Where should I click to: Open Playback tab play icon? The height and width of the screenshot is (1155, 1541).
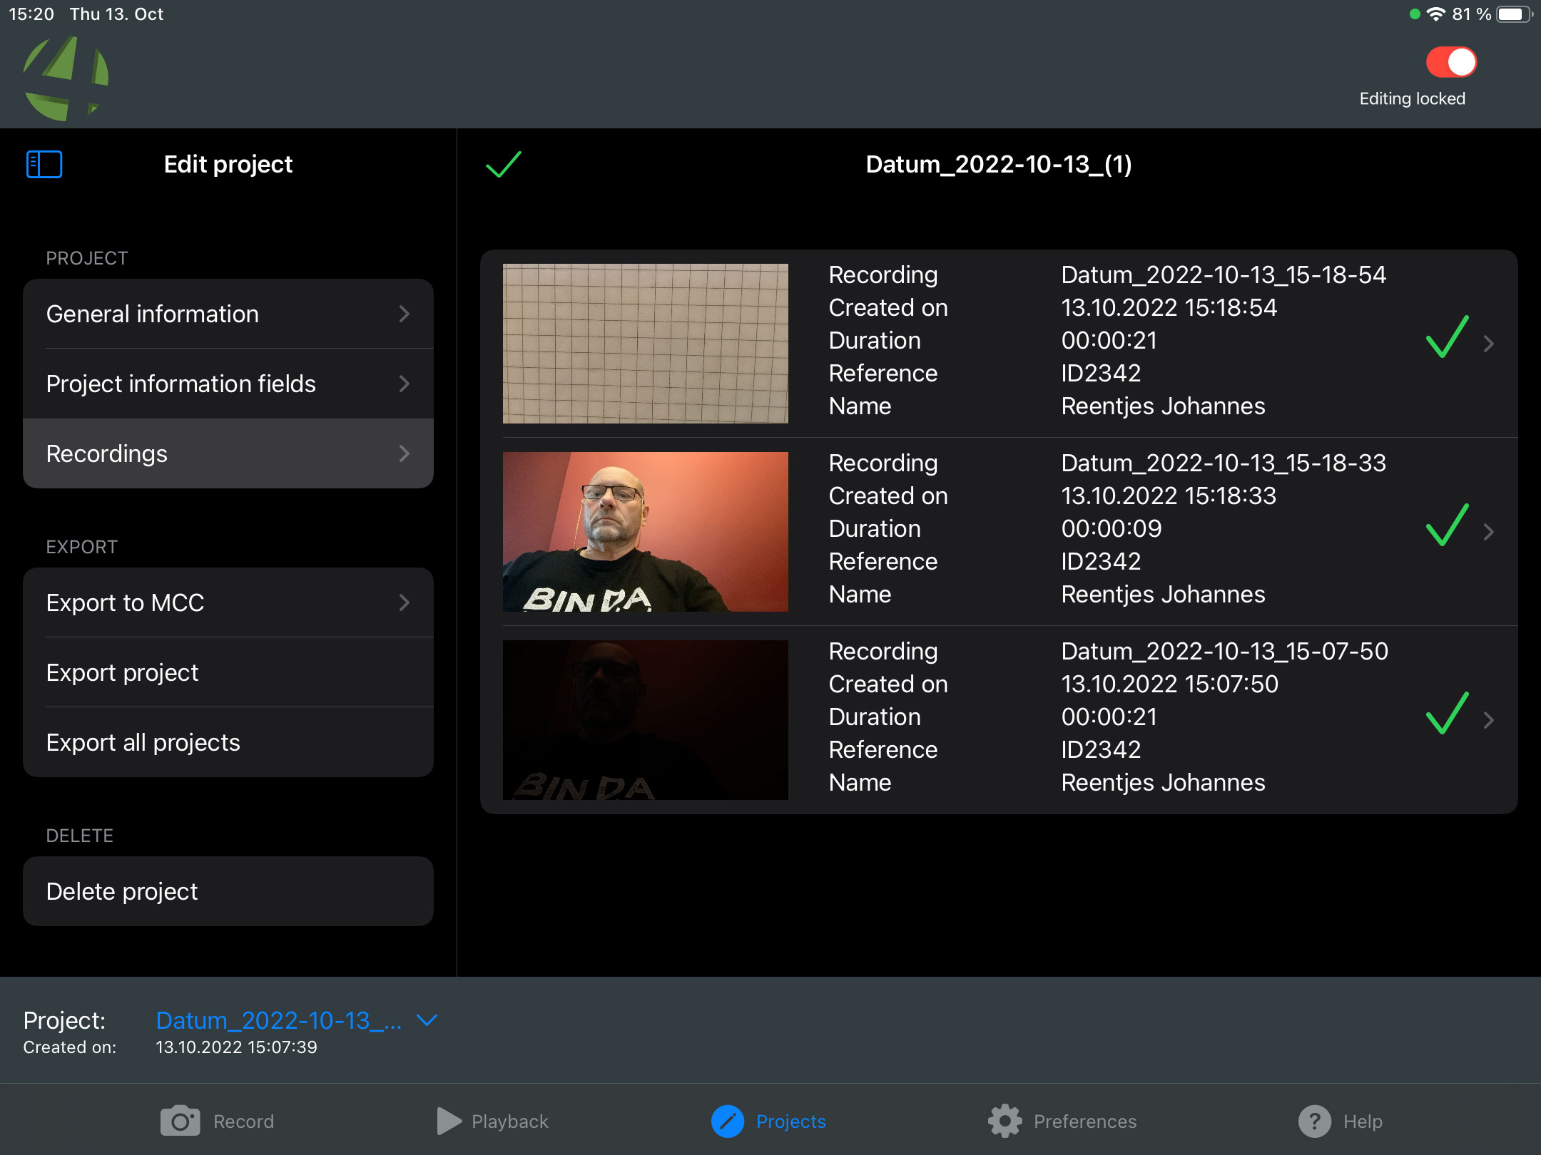pyautogui.click(x=449, y=1121)
